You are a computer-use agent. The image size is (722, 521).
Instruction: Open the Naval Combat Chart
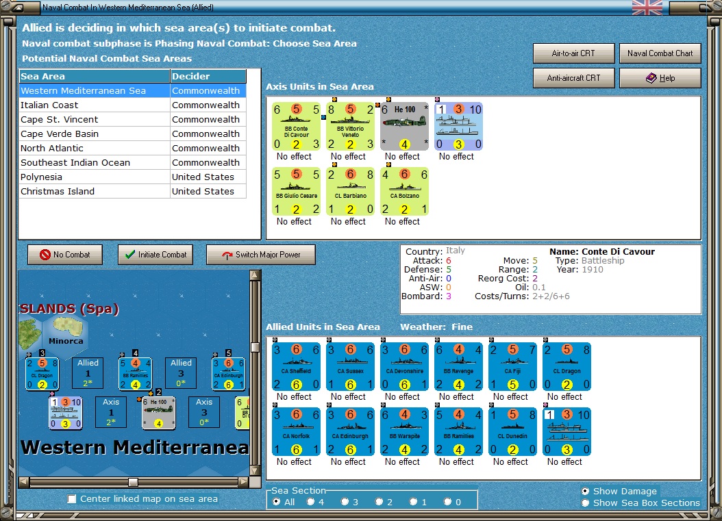[660, 53]
